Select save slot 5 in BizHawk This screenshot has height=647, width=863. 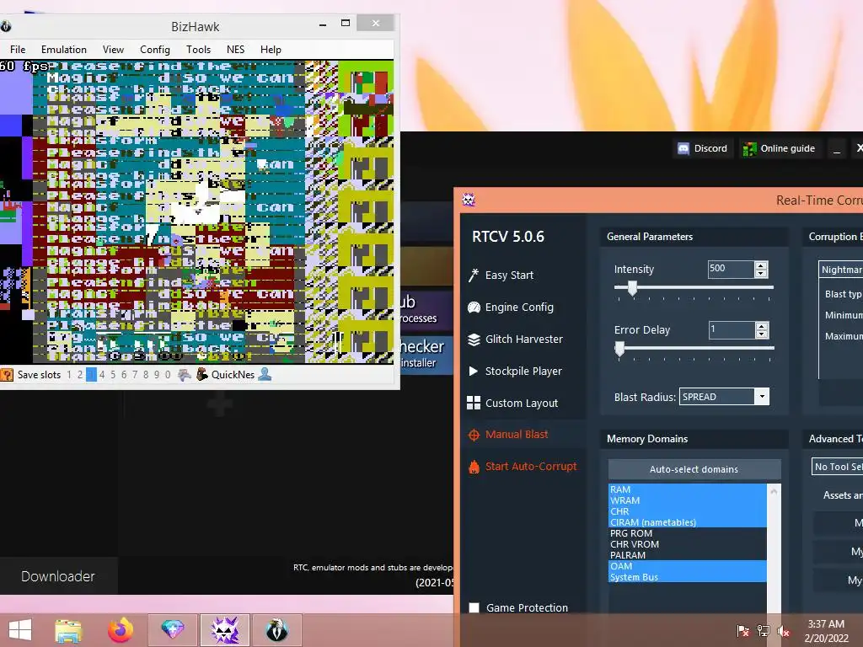pyautogui.click(x=113, y=375)
